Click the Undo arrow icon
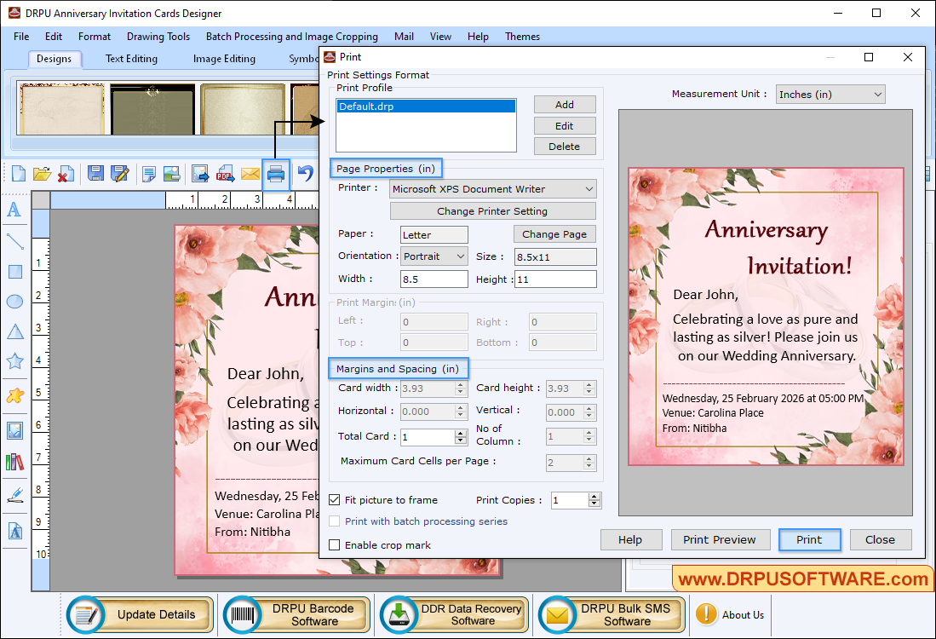The width and height of the screenshot is (936, 639). (x=305, y=174)
